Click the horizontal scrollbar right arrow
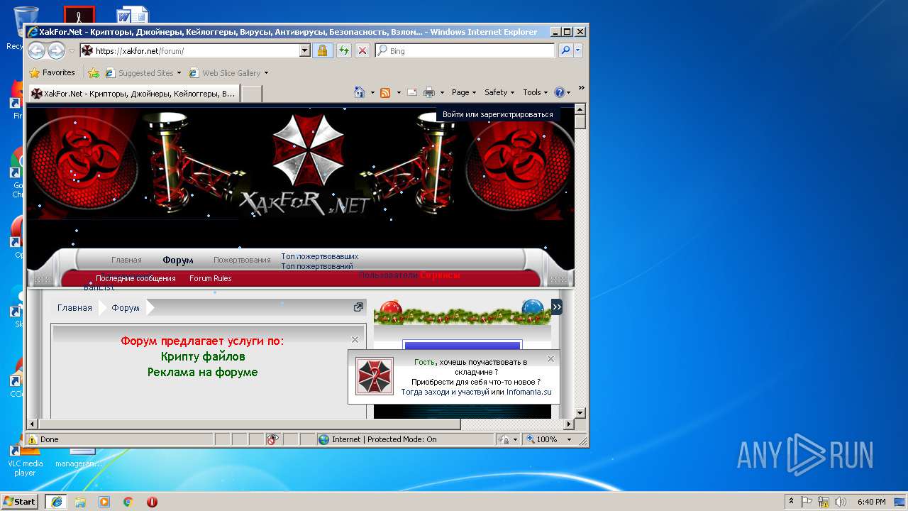Image resolution: width=908 pixels, height=511 pixels. [568, 424]
